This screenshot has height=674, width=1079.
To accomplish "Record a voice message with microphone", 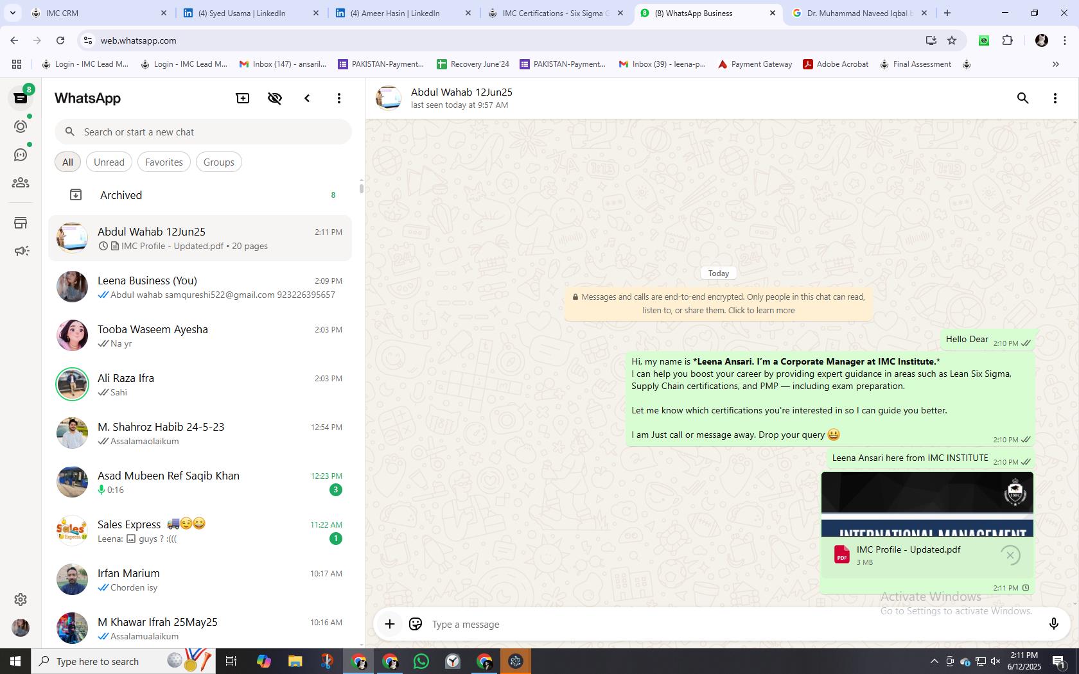I will click(1053, 624).
